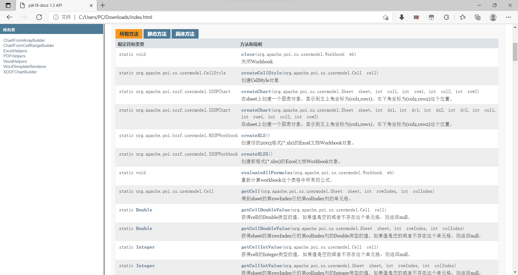Open the gray extension icon next to the red one

click(x=431, y=17)
